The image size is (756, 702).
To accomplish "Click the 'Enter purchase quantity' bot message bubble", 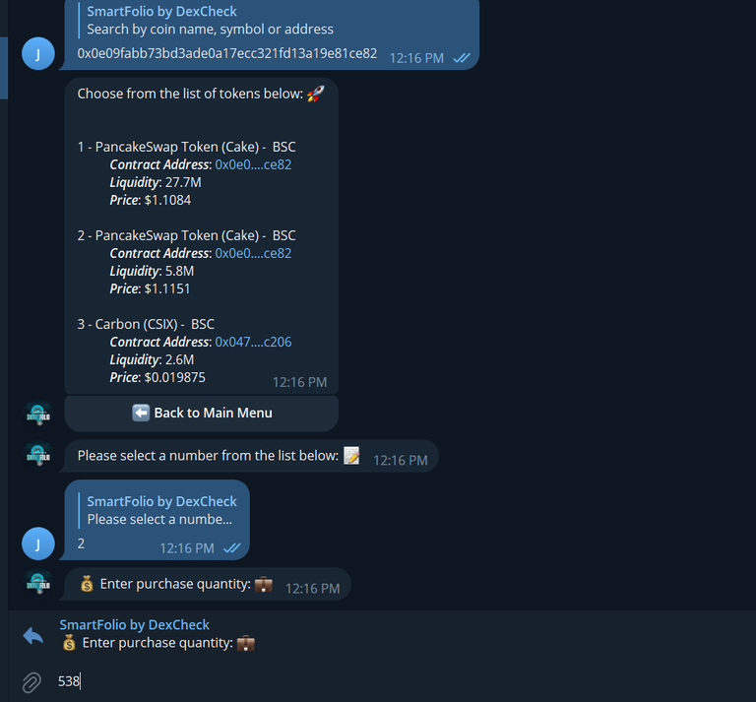I will pos(208,584).
